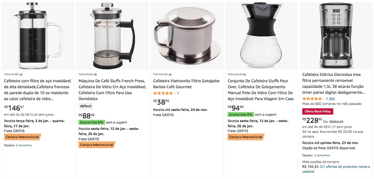374x179 pixels.
Task: Click the sponsored info icon on the Sluffs Pour Over card
Action: click(245, 74)
